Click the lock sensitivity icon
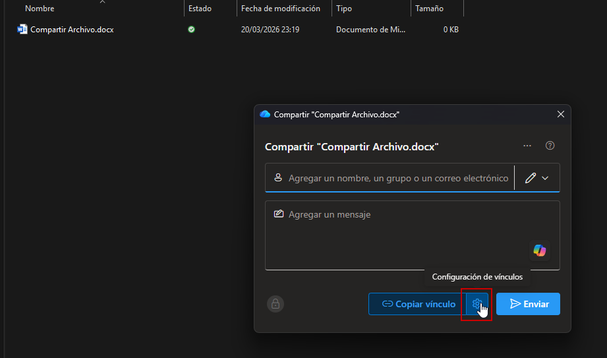Viewport: 607px width, 358px height. (275, 304)
